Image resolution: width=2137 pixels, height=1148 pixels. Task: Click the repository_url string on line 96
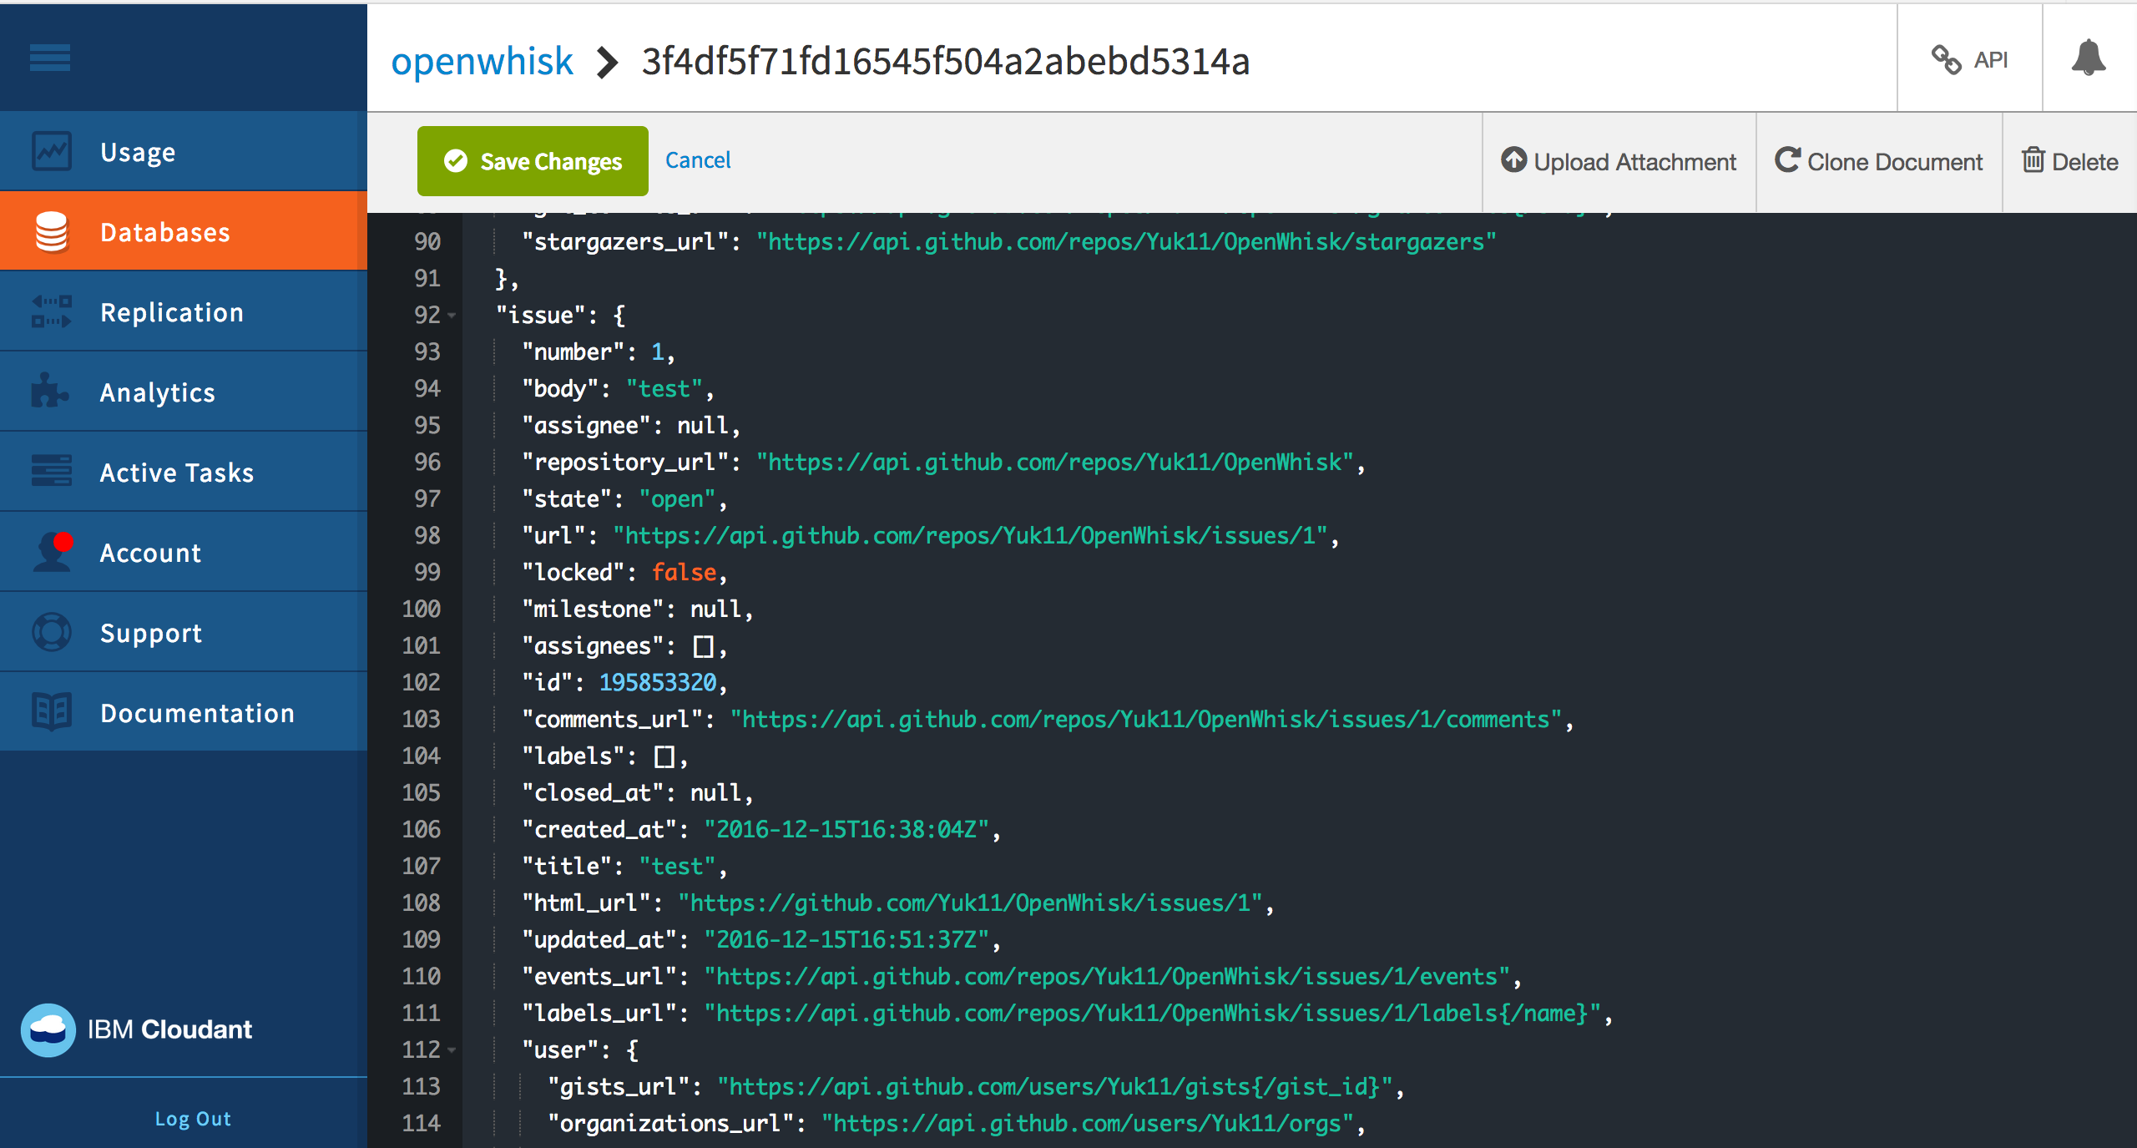click(x=1054, y=463)
